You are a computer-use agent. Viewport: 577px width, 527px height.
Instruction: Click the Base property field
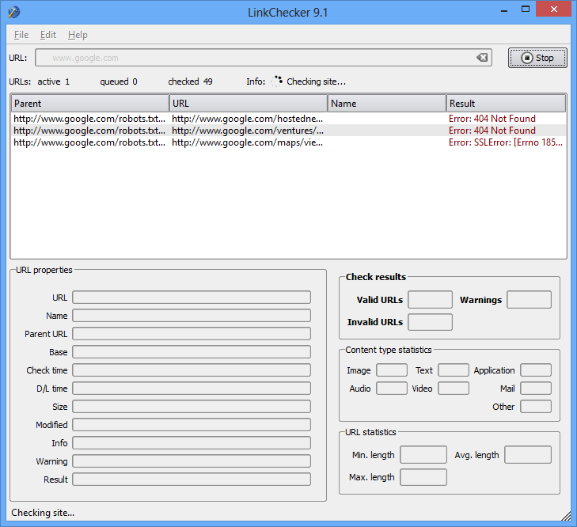click(x=192, y=352)
